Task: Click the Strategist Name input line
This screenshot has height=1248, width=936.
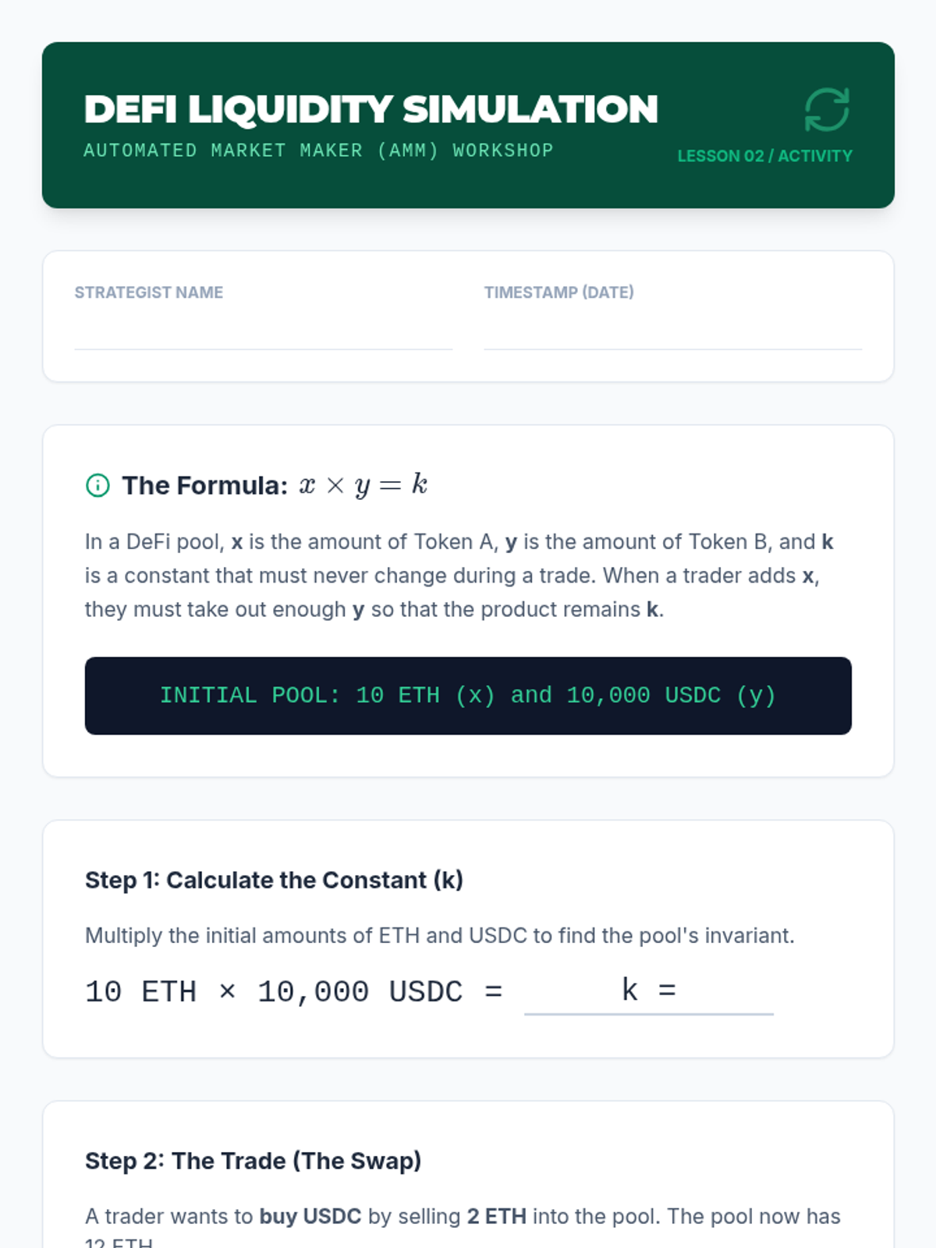Action: pos(263,334)
